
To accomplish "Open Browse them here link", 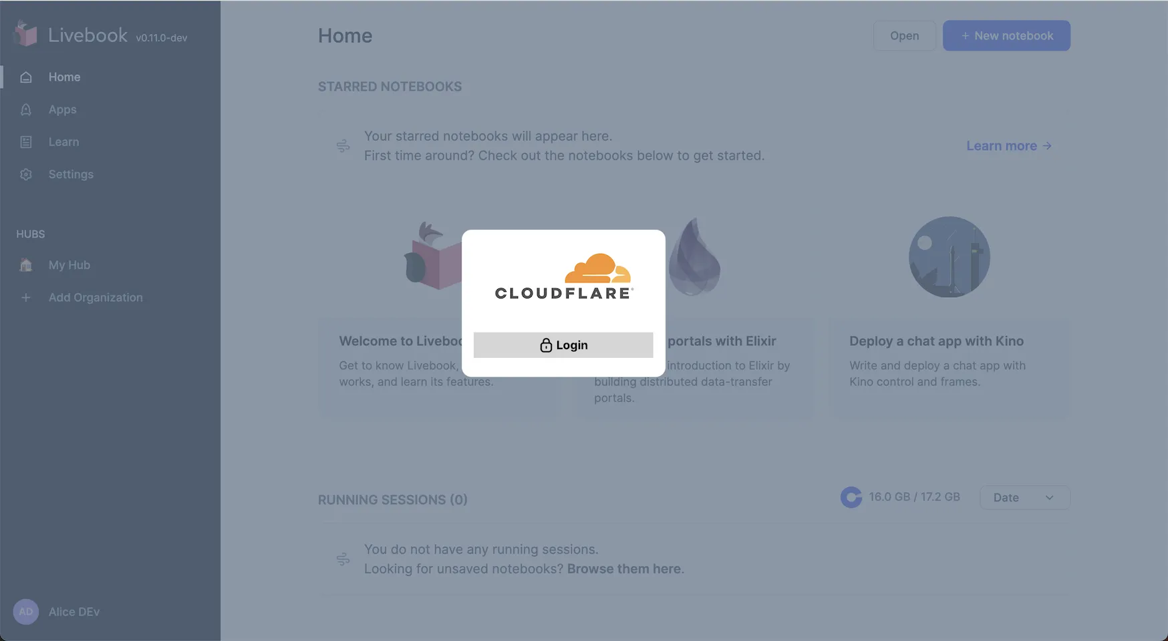I will click(x=624, y=569).
